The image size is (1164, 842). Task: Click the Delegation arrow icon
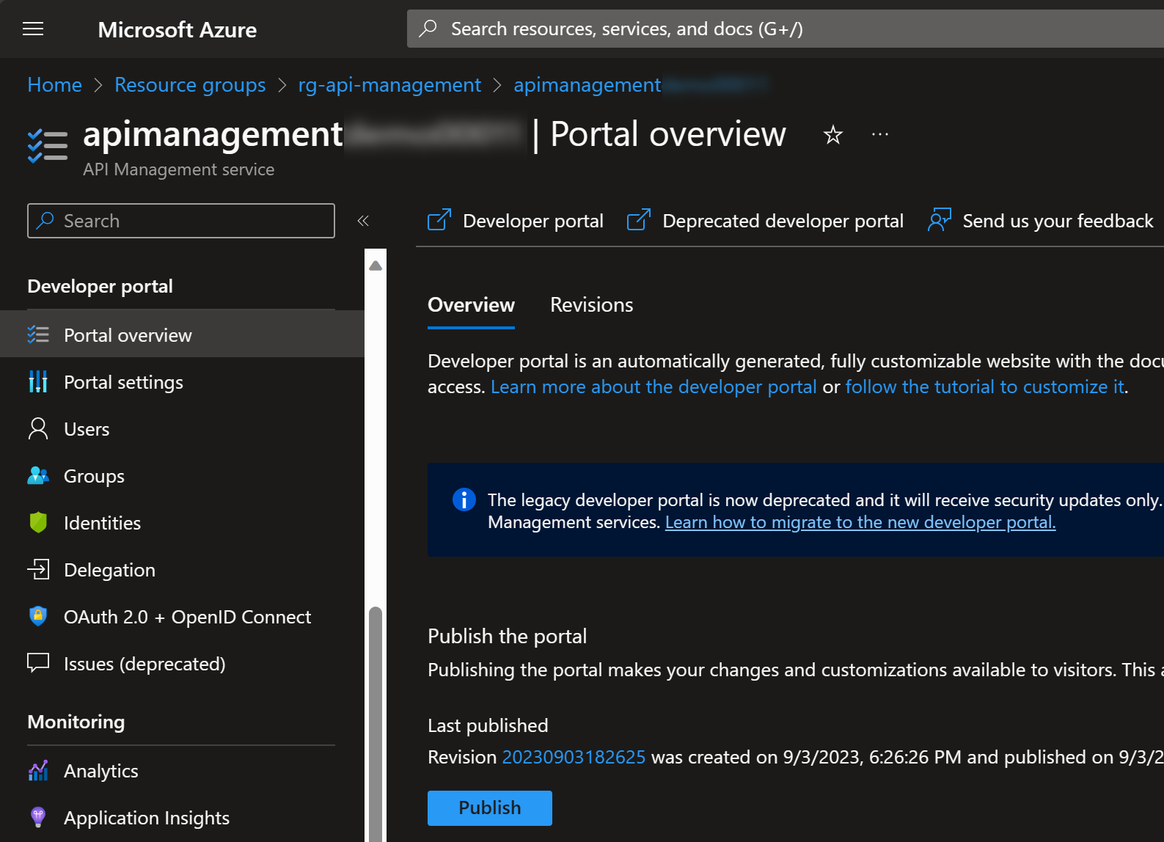coord(38,570)
